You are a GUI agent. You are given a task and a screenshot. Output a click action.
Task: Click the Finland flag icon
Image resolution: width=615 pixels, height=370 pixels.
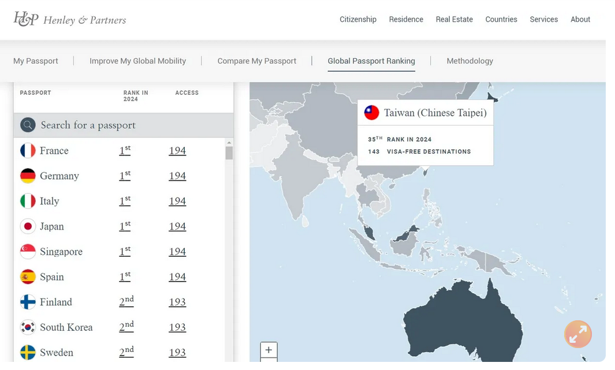point(28,302)
